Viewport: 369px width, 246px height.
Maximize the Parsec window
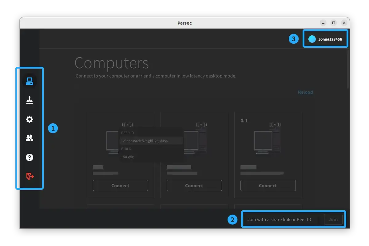click(x=334, y=23)
